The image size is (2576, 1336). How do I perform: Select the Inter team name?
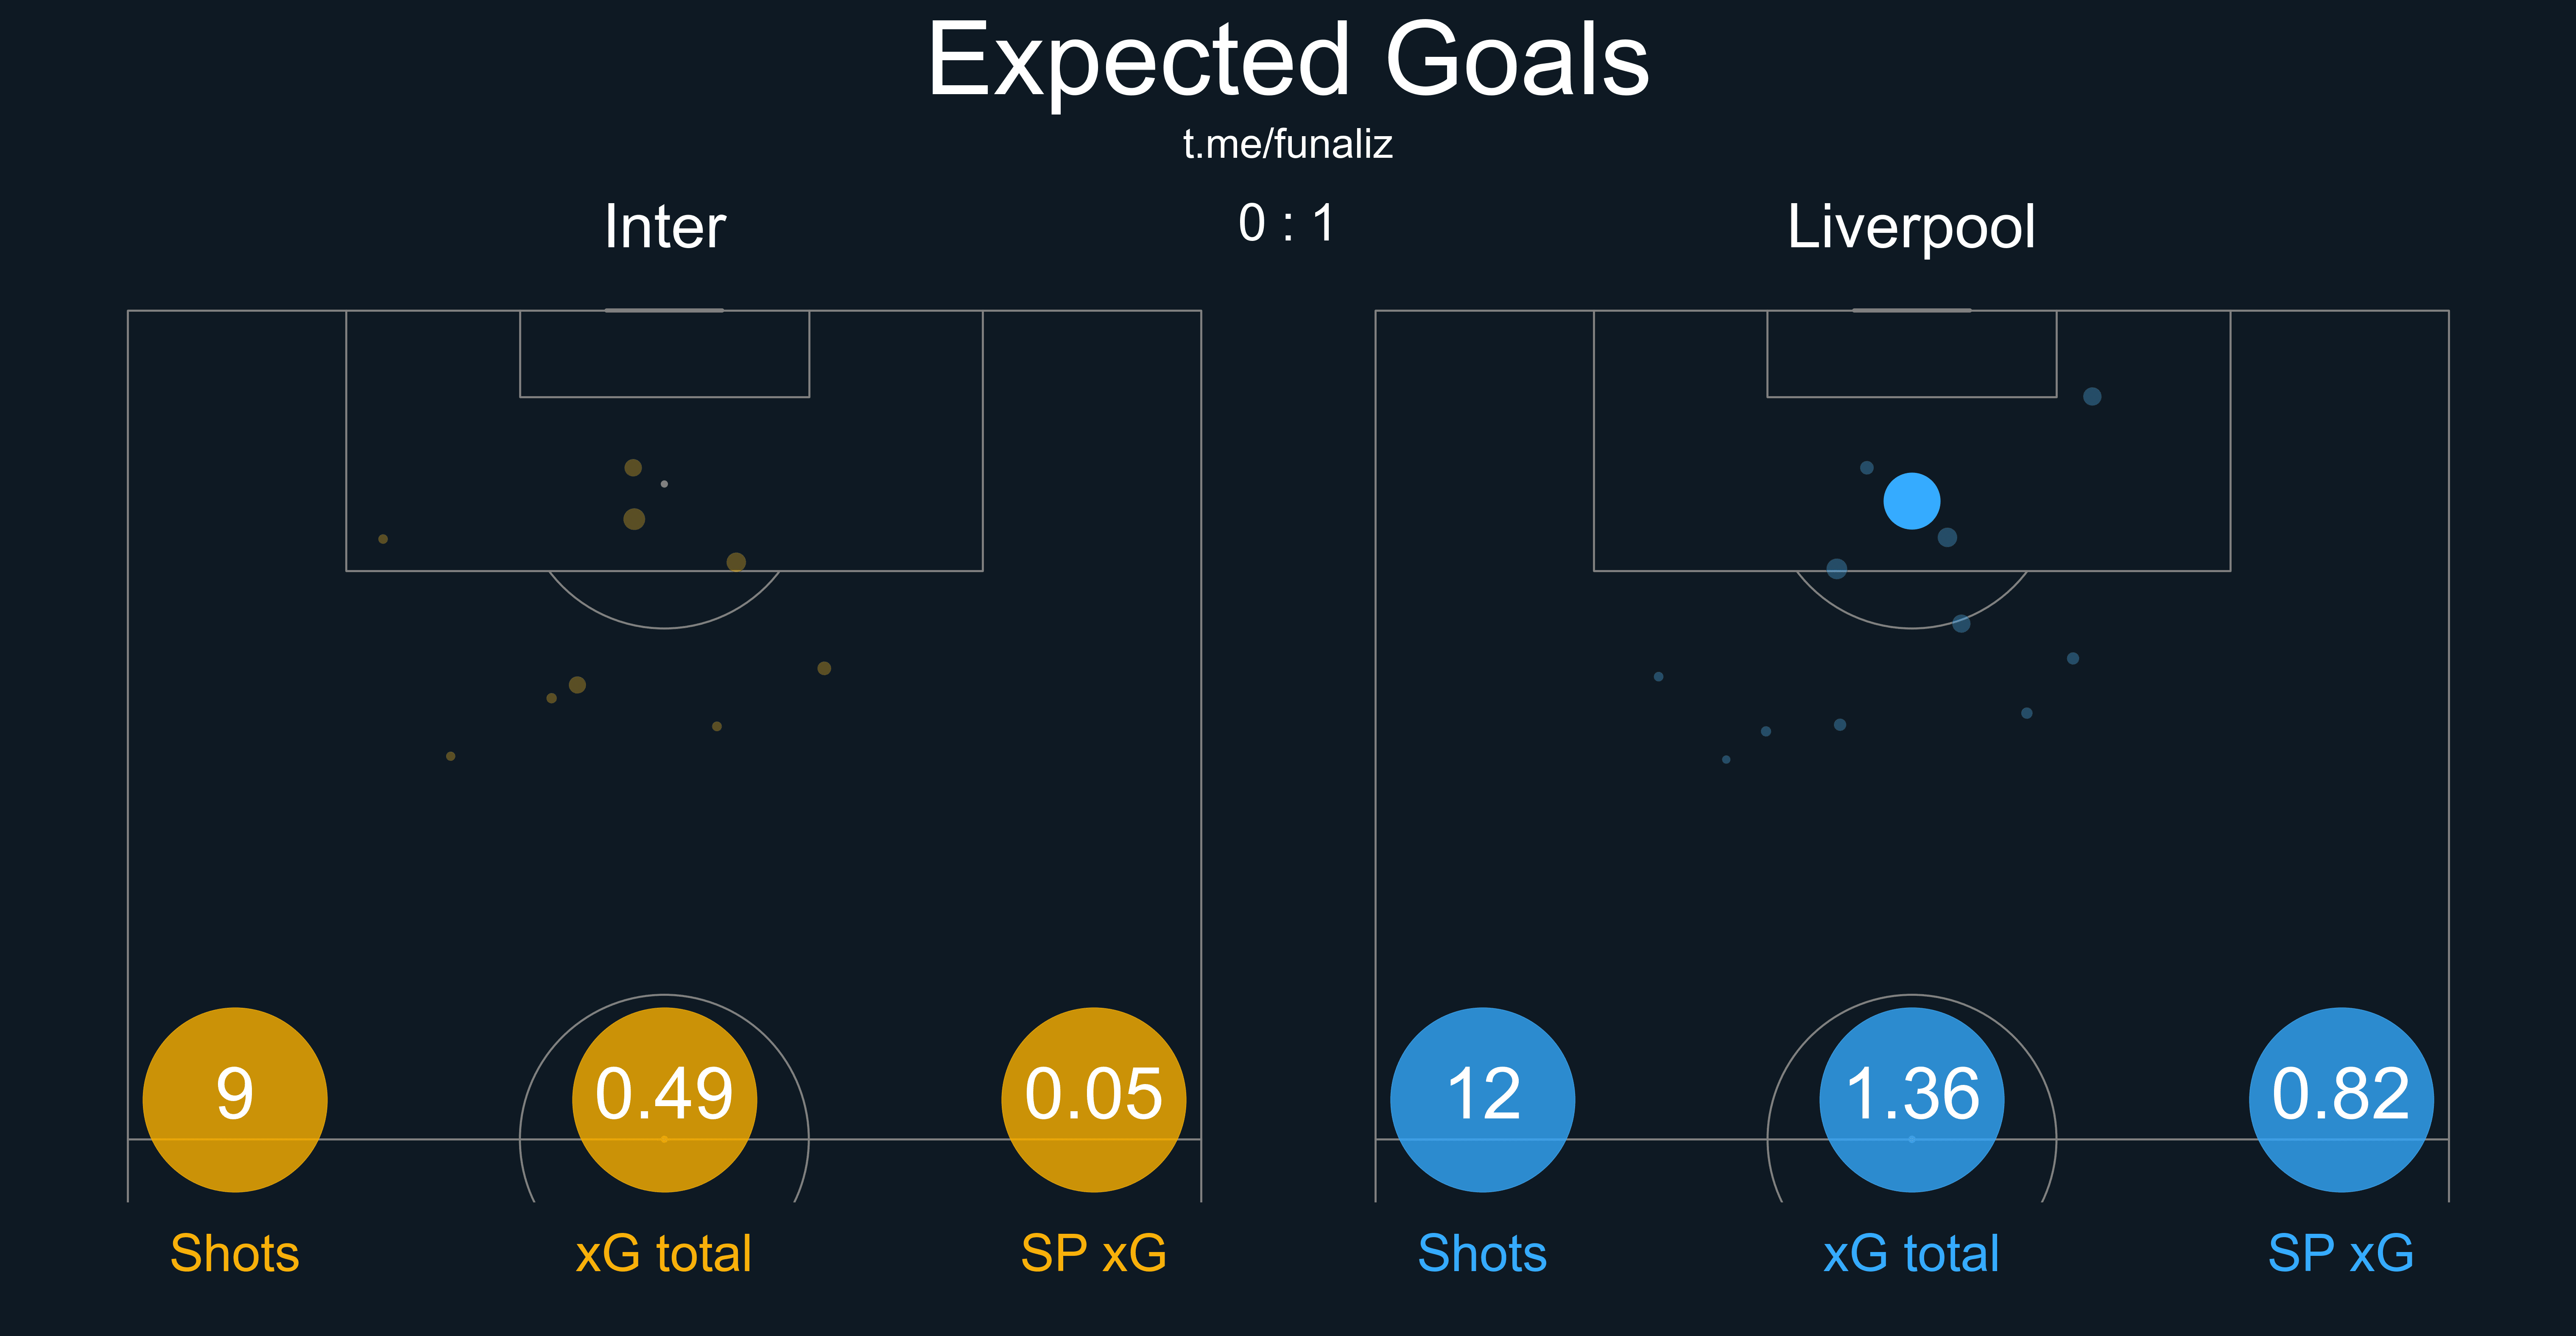[664, 227]
